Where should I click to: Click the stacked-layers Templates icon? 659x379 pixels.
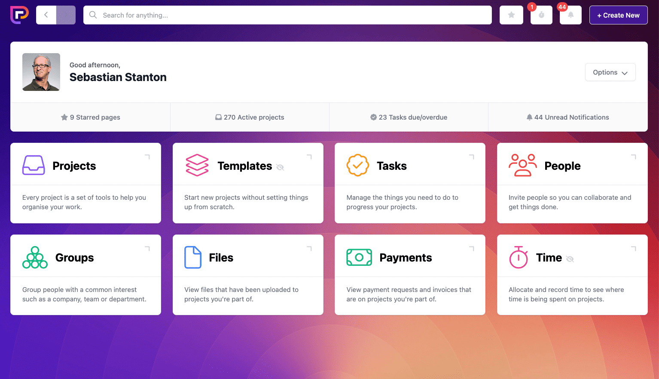click(x=197, y=165)
